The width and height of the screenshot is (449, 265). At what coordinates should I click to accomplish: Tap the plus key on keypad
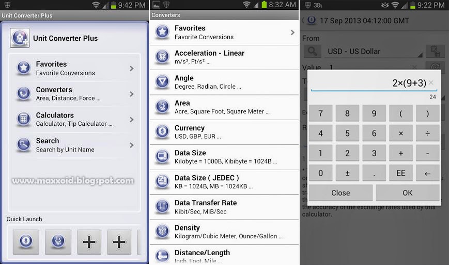point(401,153)
